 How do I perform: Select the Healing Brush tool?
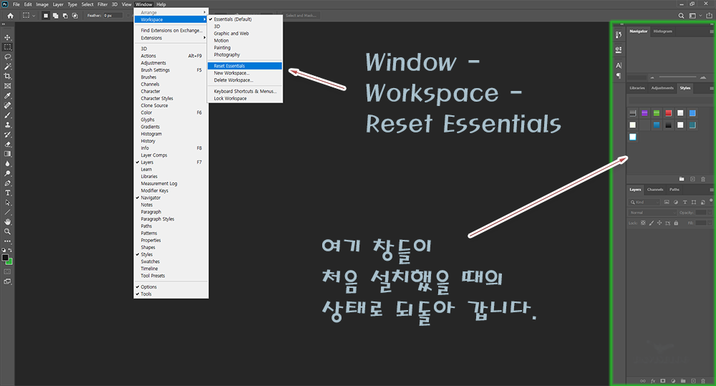point(7,105)
